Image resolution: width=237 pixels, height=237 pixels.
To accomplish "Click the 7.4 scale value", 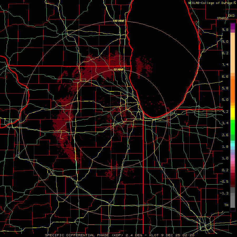I will (225, 65).
